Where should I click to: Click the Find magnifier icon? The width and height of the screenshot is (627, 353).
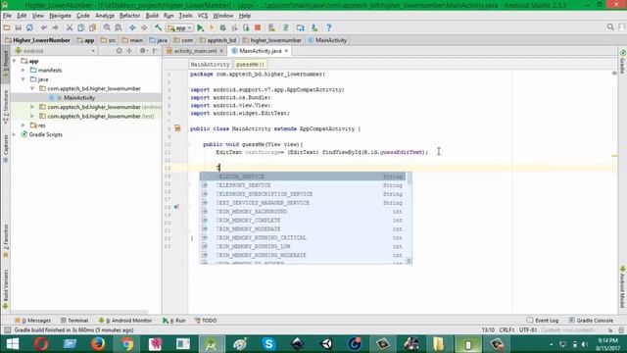pos(107,27)
